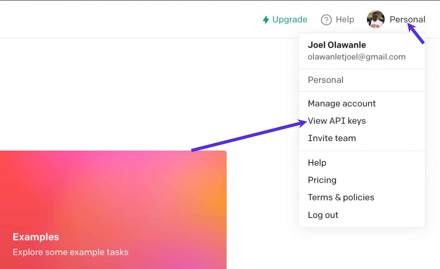This screenshot has width=440, height=269.
Task: Click the Help text link
Action: coord(345,20)
